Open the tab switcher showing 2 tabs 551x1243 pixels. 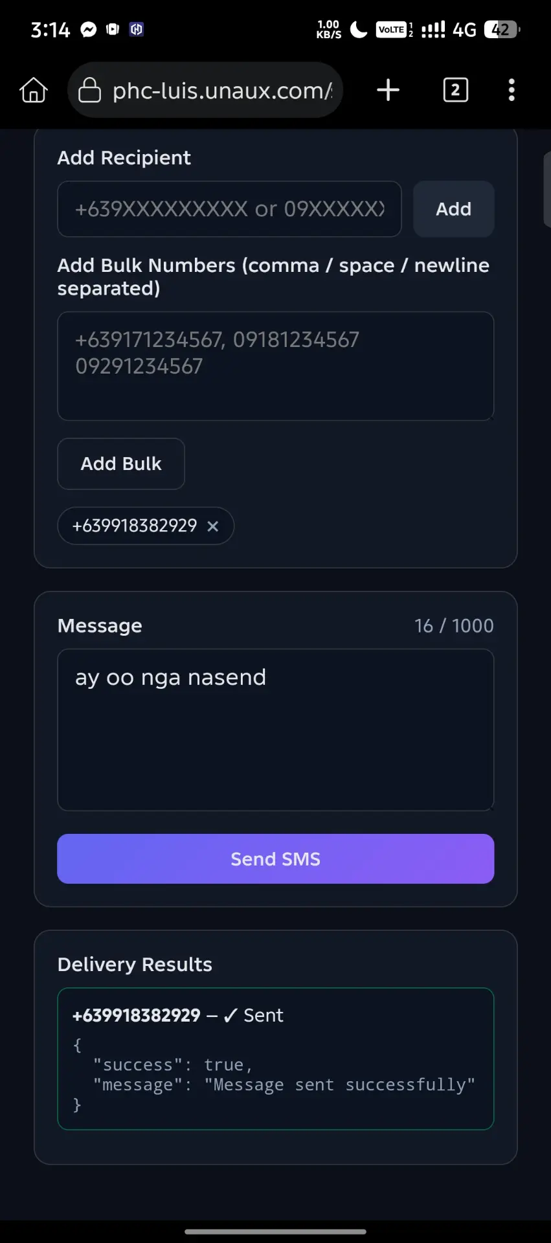coord(455,90)
